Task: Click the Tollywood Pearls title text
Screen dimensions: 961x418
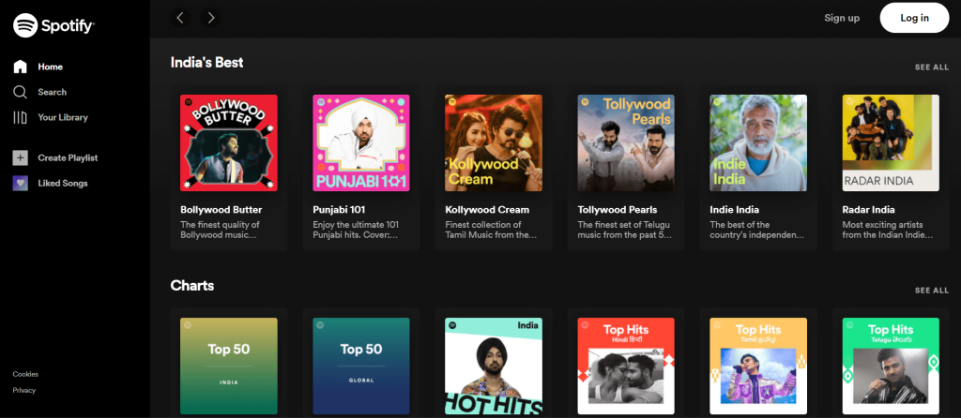Action: click(x=618, y=210)
